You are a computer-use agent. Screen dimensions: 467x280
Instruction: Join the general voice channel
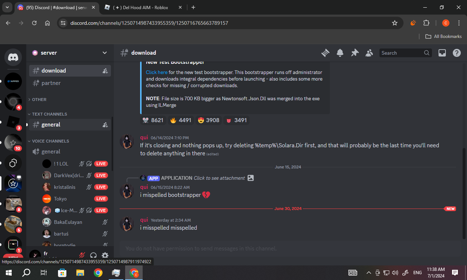coord(70,152)
